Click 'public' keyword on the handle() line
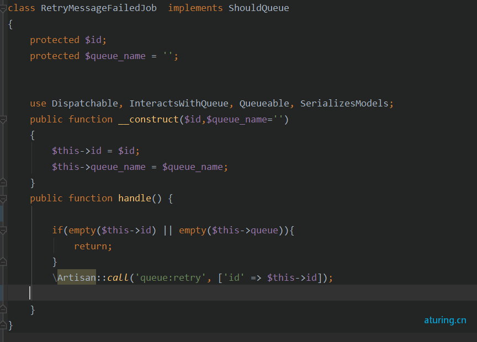This screenshot has width=477, height=342. pyautogui.click(x=46, y=198)
